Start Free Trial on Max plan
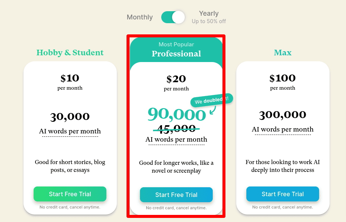This screenshot has height=222, width=346. coord(283,194)
